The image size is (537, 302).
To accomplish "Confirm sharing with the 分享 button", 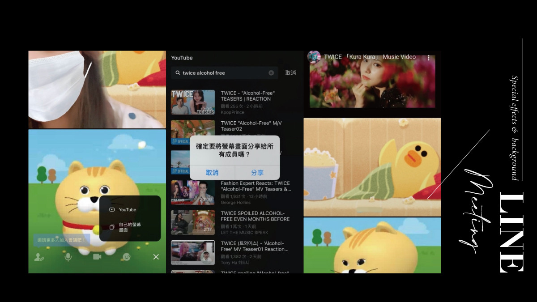I will tap(257, 173).
